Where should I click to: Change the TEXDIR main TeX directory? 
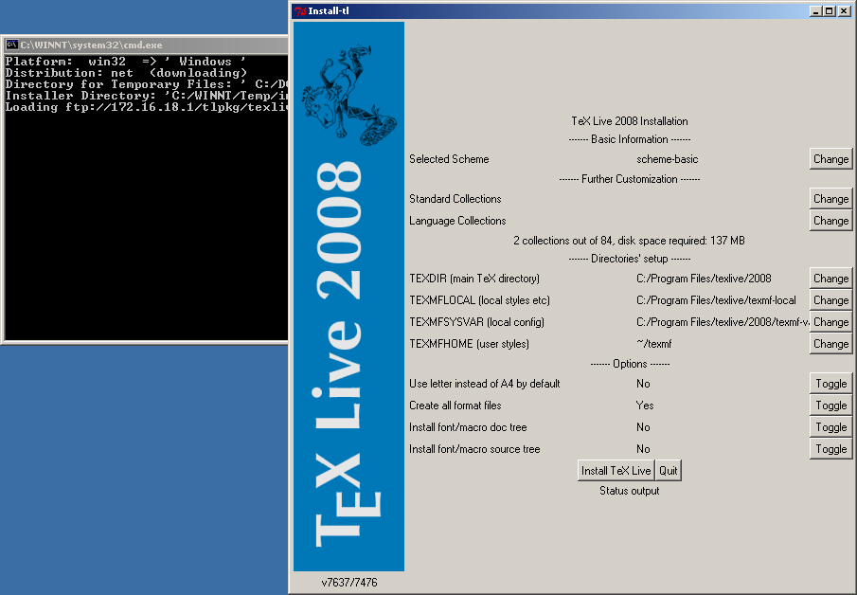830,279
